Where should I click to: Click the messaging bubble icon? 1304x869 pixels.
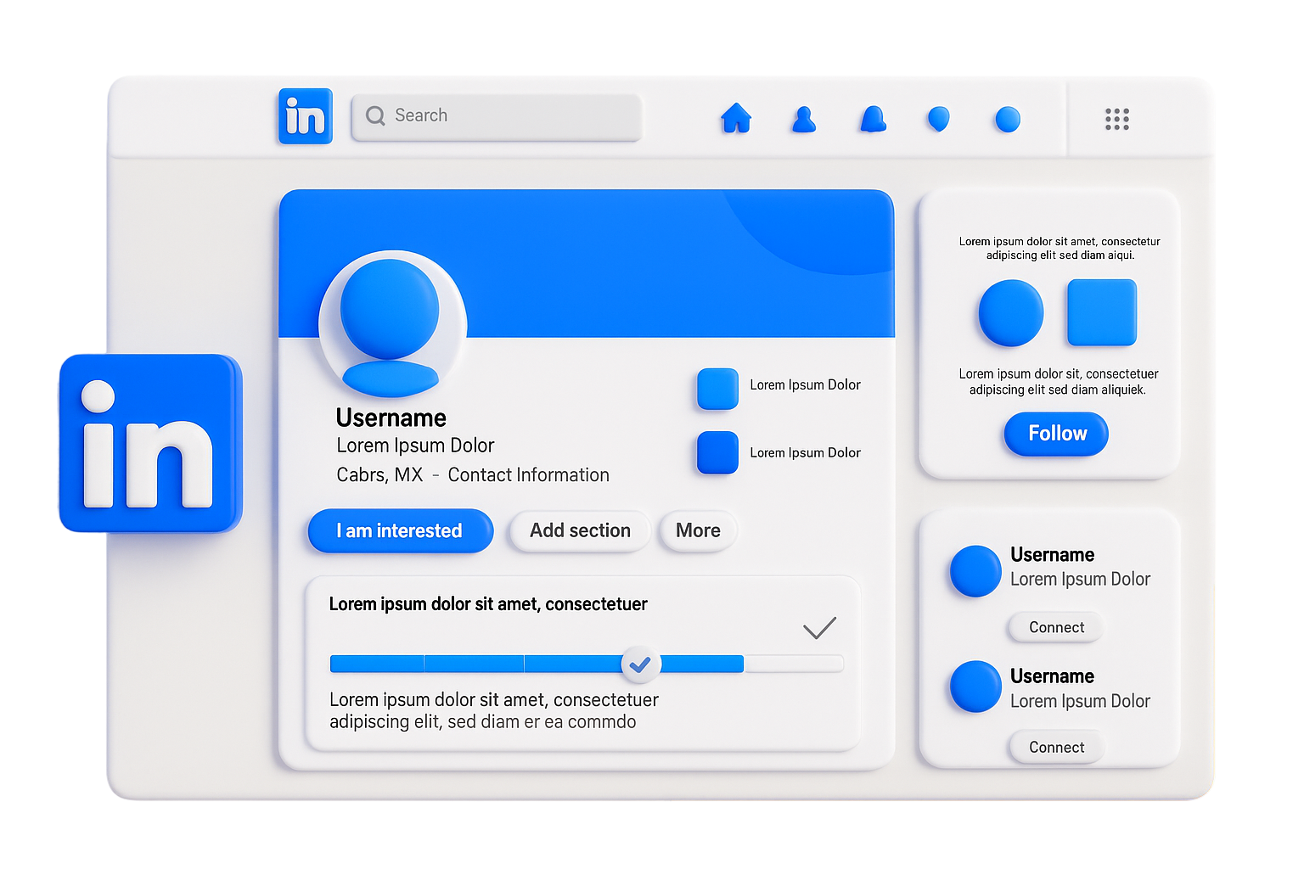click(x=939, y=120)
